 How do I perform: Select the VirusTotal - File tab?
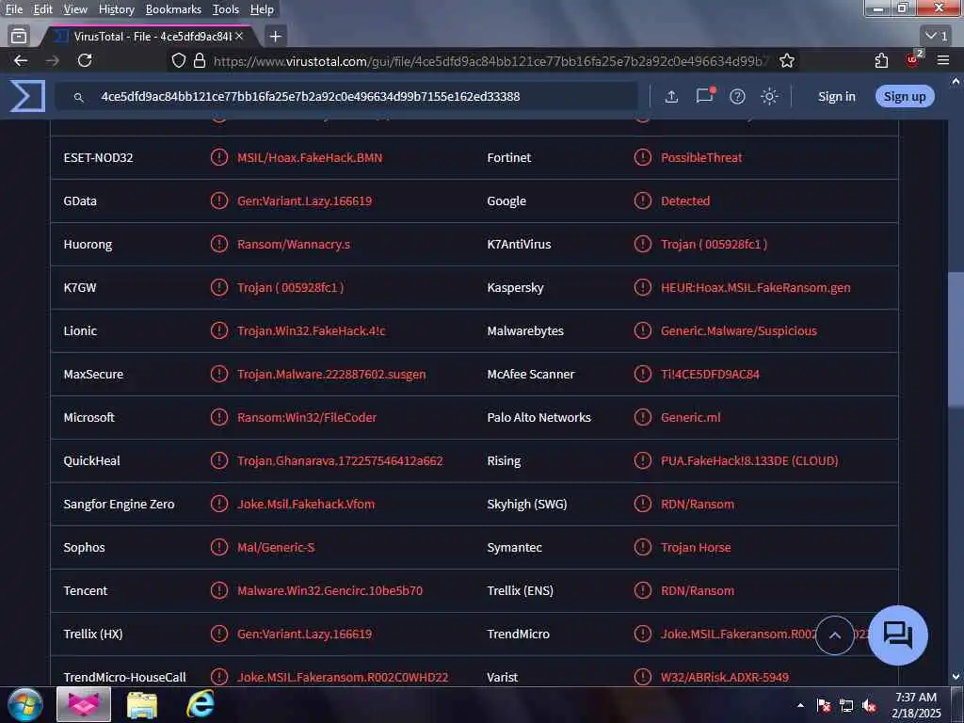pyautogui.click(x=150, y=37)
